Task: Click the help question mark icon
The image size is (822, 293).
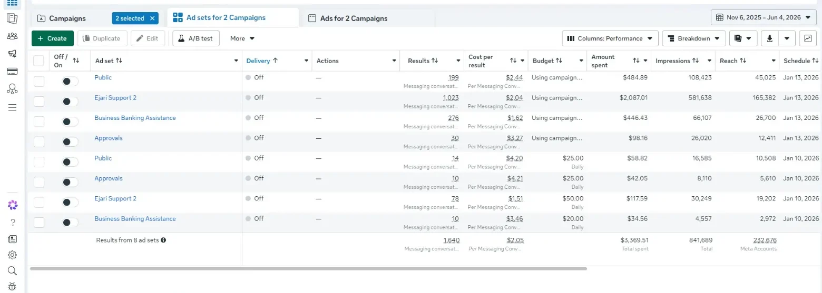Action: [x=12, y=222]
